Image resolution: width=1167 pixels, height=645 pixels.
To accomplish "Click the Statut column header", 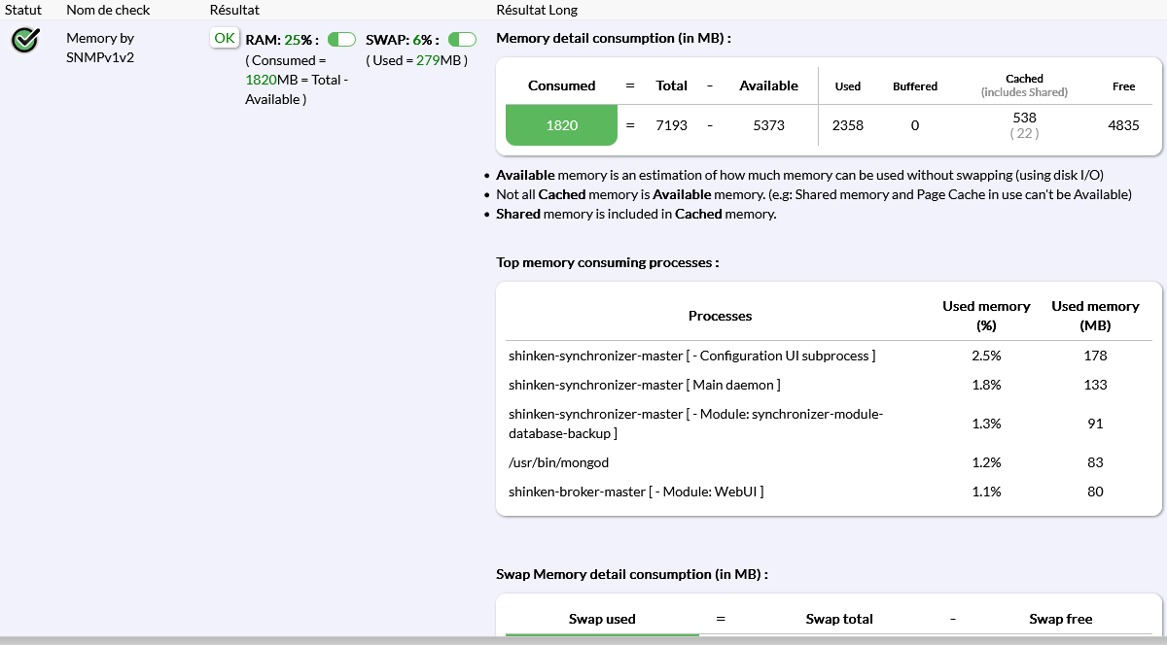I will pyautogui.click(x=24, y=10).
